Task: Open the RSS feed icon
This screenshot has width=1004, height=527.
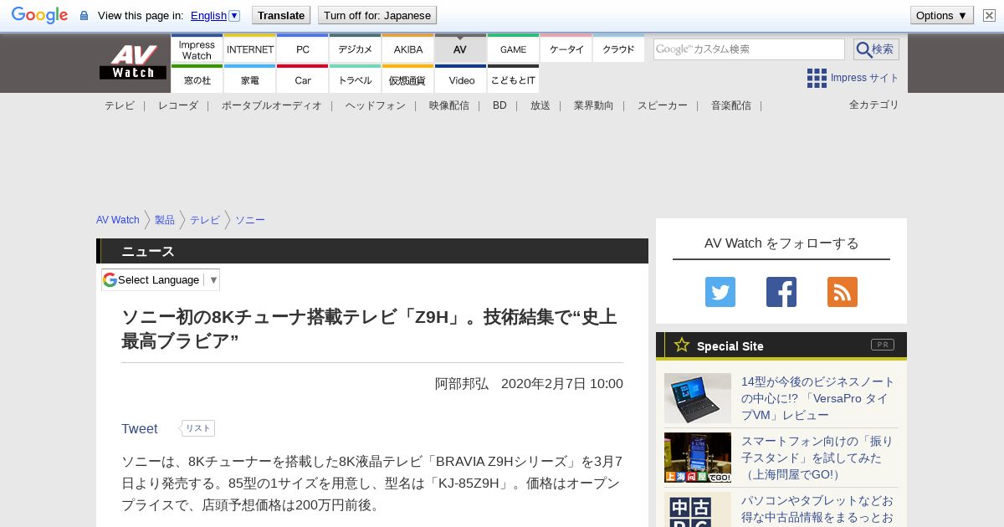Action: pyautogui.click(x=843, y=292)
